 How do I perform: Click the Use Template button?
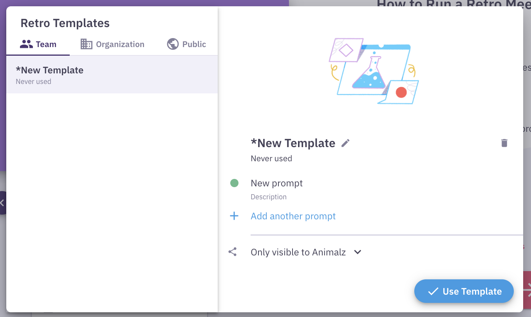point(464,291)
